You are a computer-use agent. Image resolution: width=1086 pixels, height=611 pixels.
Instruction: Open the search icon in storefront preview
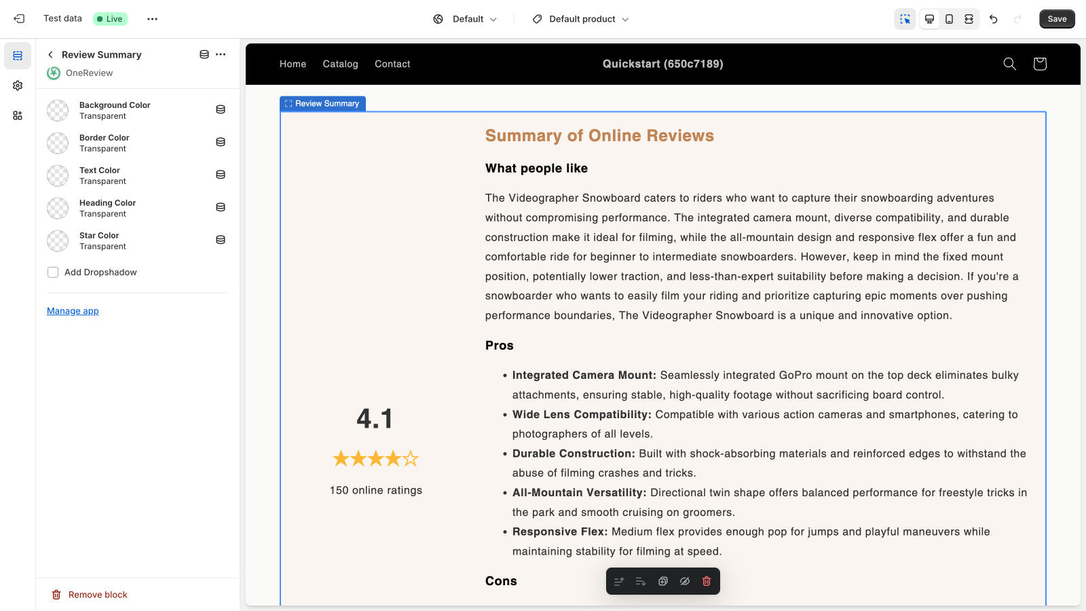pos(1009,64)
